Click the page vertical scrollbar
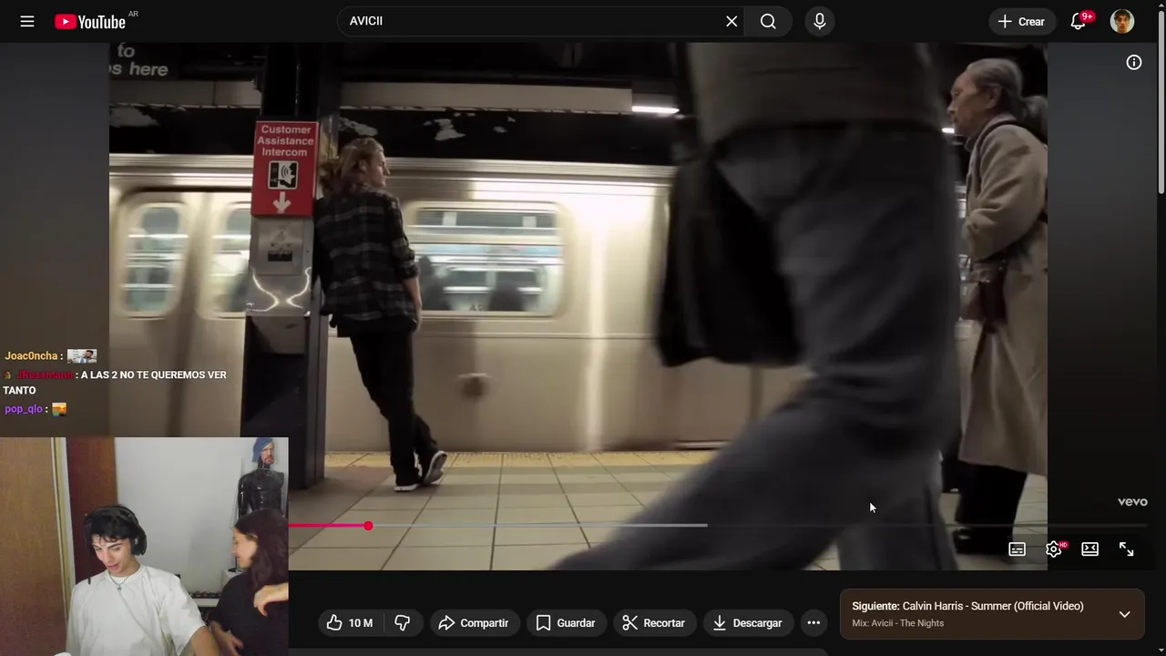 1161,100
